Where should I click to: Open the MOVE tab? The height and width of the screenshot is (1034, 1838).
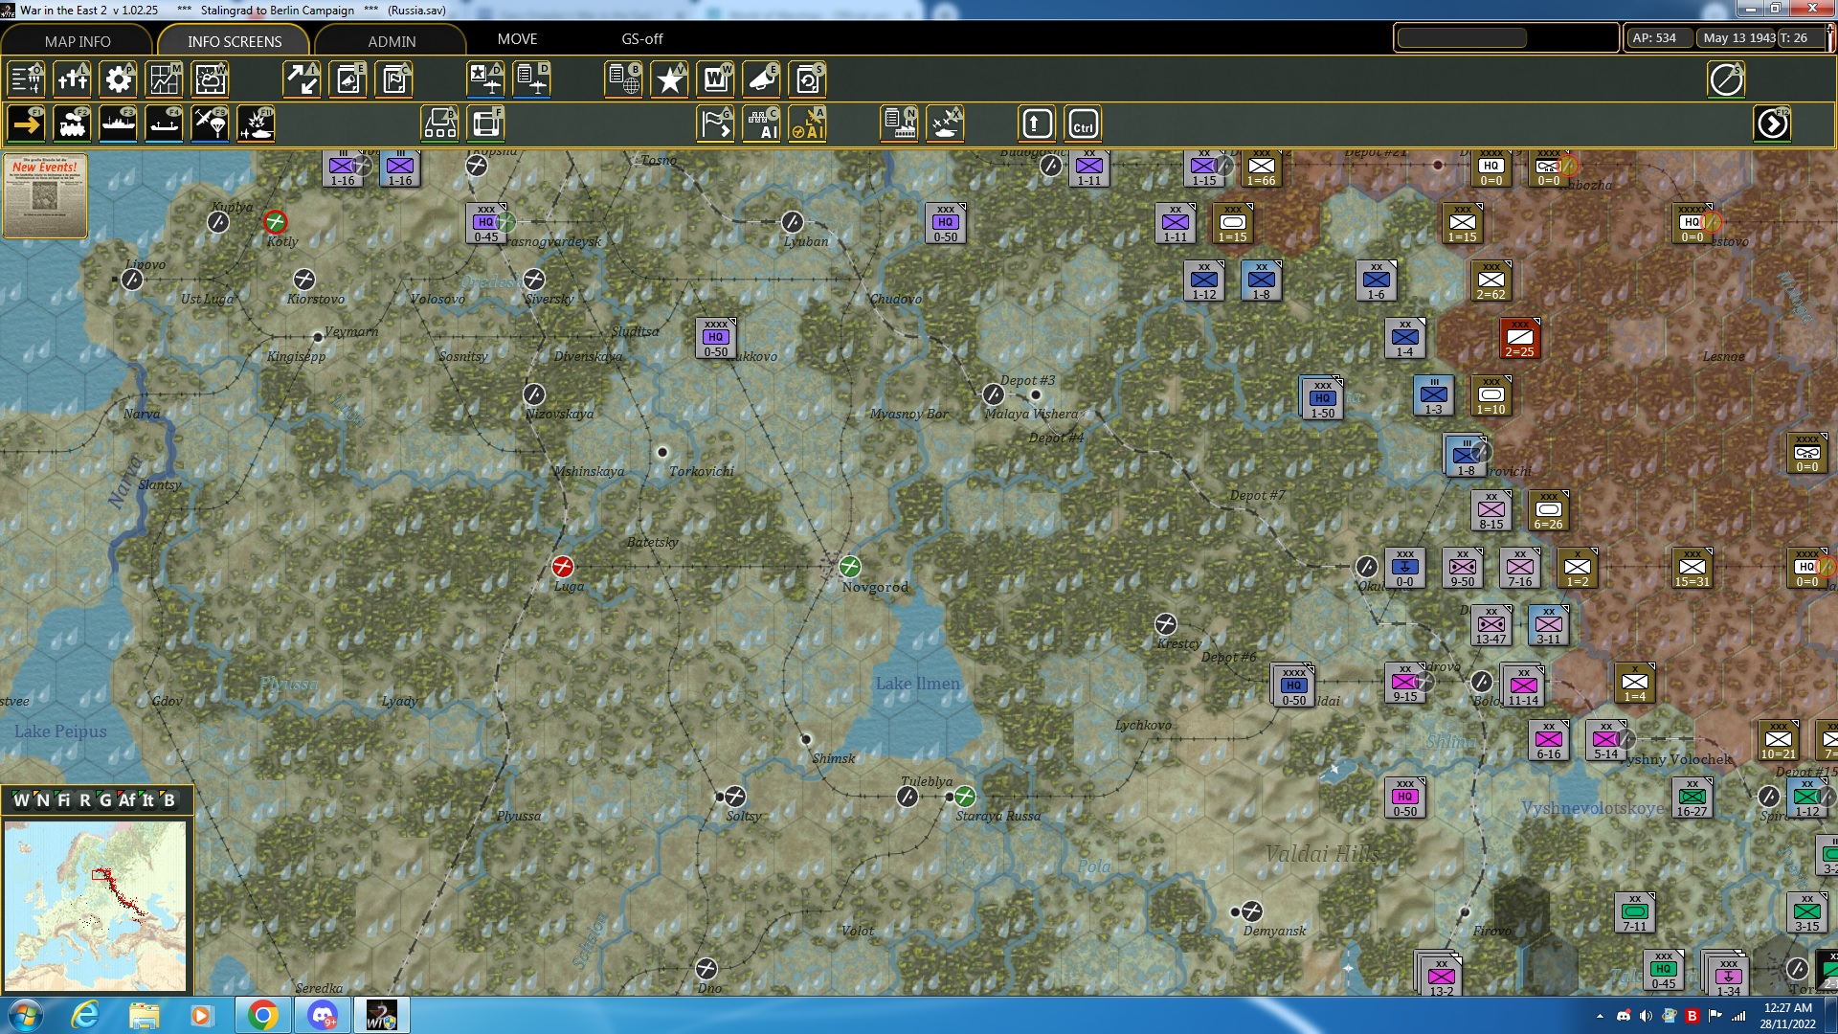click(517, 39)
